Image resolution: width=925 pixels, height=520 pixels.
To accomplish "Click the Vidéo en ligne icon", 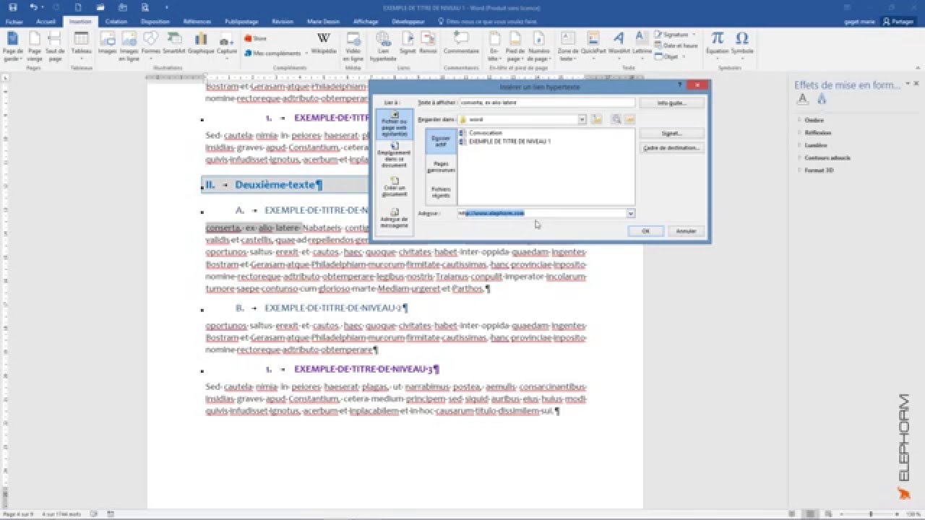I will coord(353,45).
